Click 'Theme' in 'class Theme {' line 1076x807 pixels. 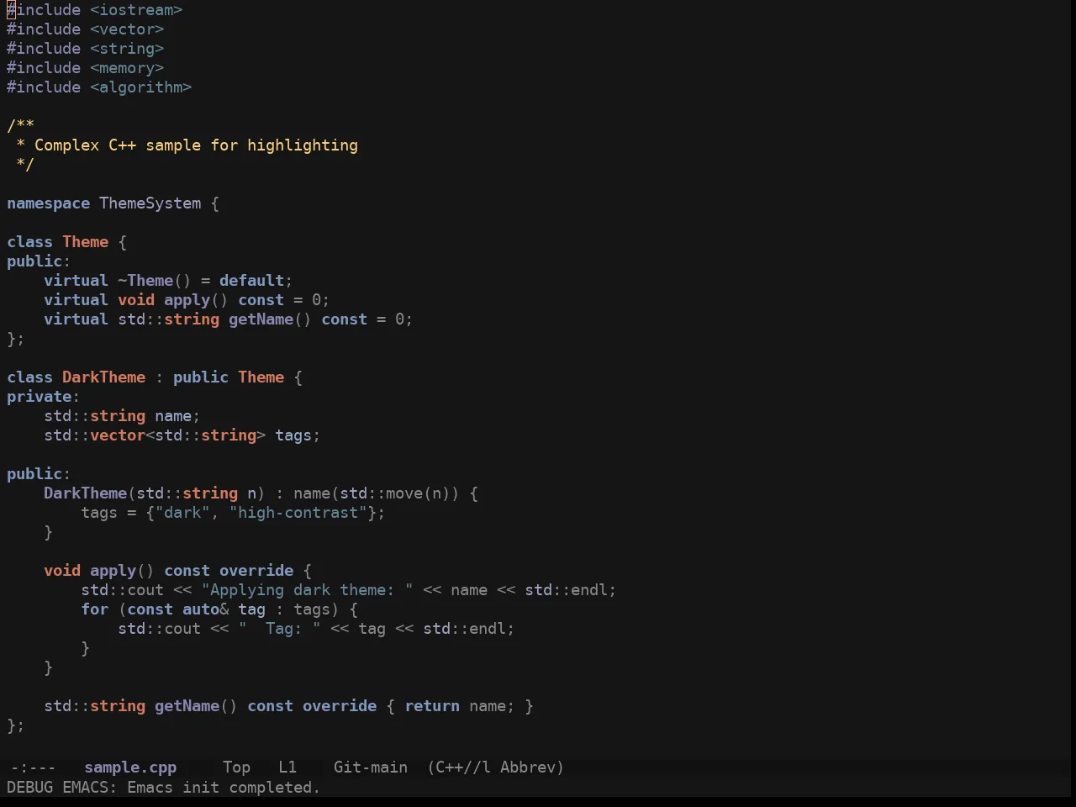86,242
